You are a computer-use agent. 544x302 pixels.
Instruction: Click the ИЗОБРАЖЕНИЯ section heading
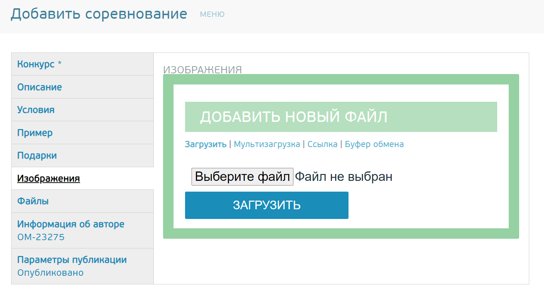pyautogui.click(x=202, y=70)
